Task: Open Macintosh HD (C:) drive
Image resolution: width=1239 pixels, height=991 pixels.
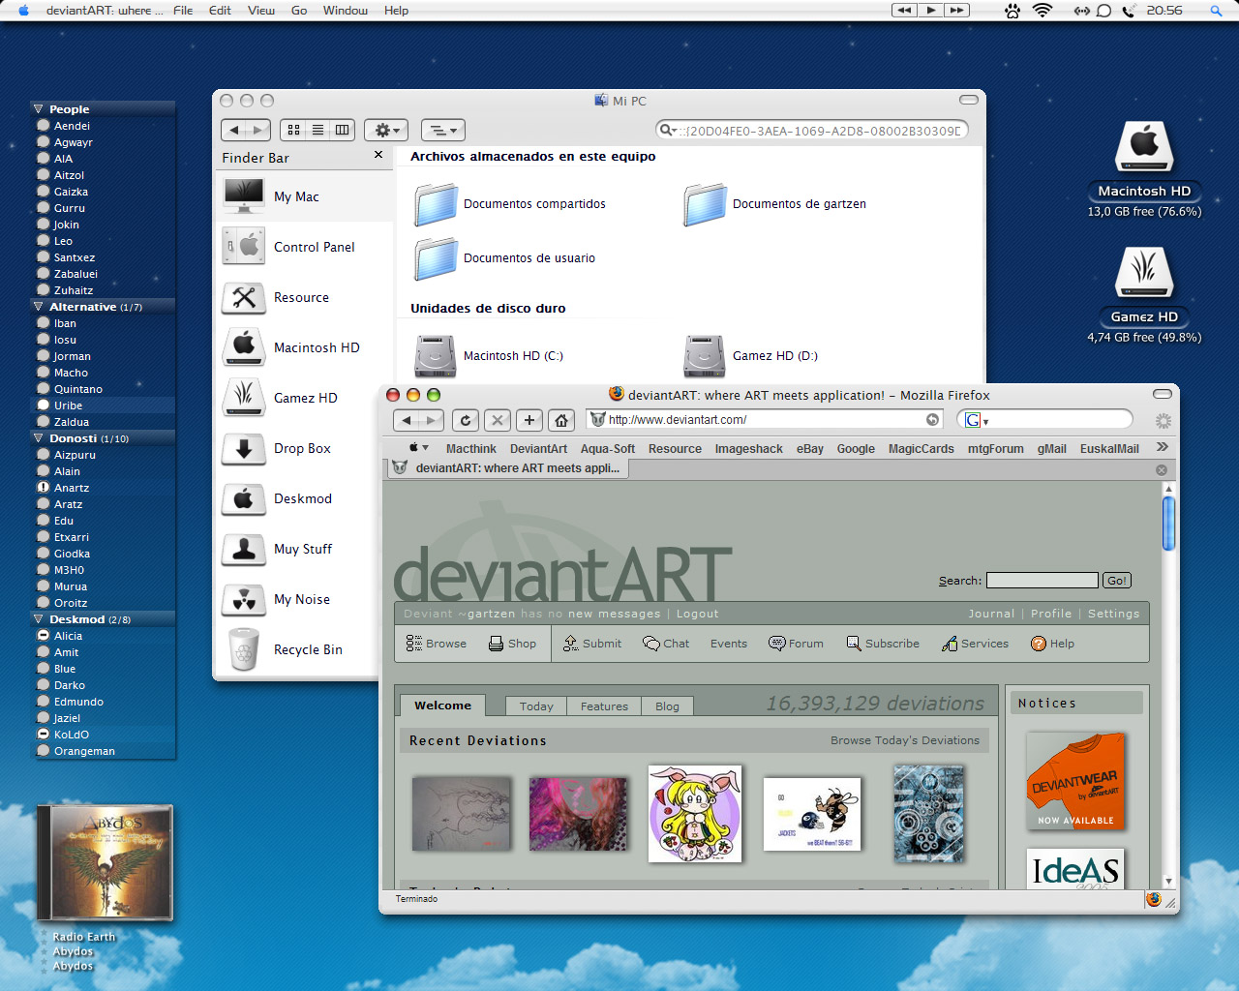Action: pyautogui.click(x=489, y=356)
